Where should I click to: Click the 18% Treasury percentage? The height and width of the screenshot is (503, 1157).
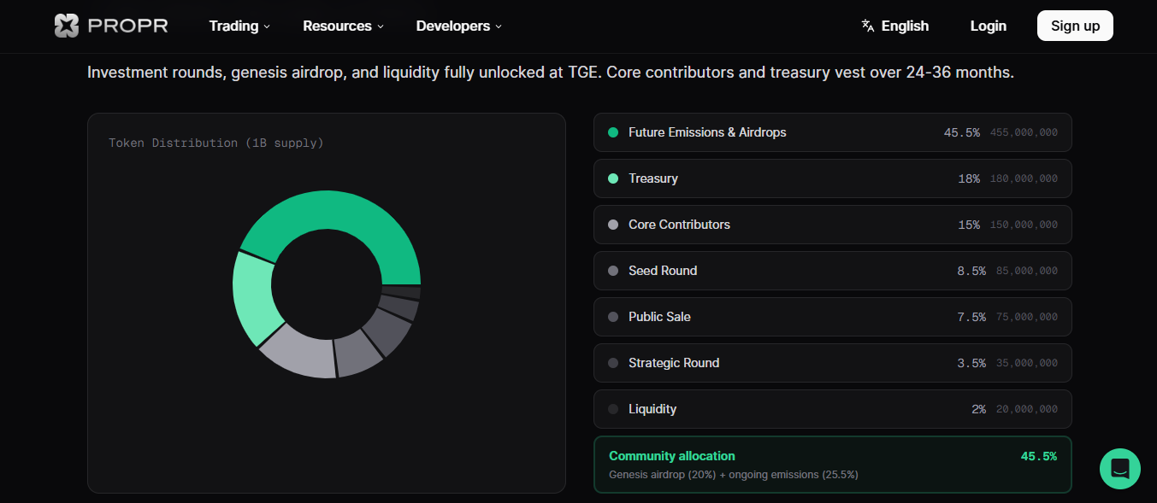(969, 178)
